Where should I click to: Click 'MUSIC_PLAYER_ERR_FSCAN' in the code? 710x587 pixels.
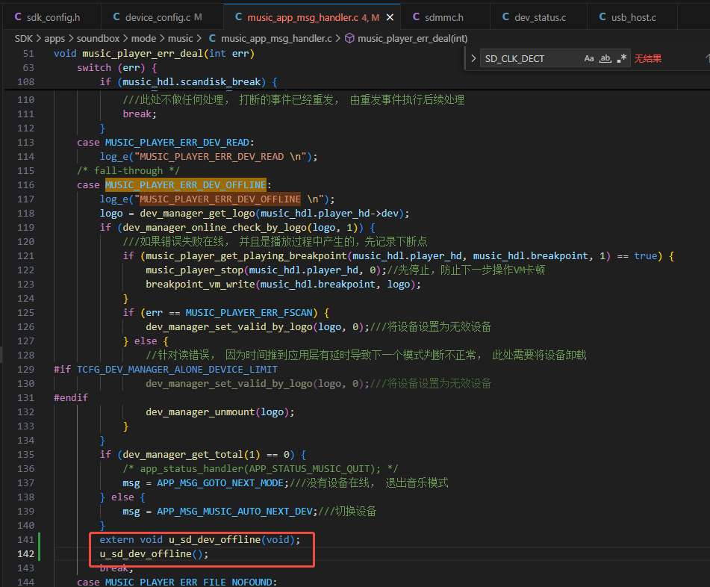(249, 312)
